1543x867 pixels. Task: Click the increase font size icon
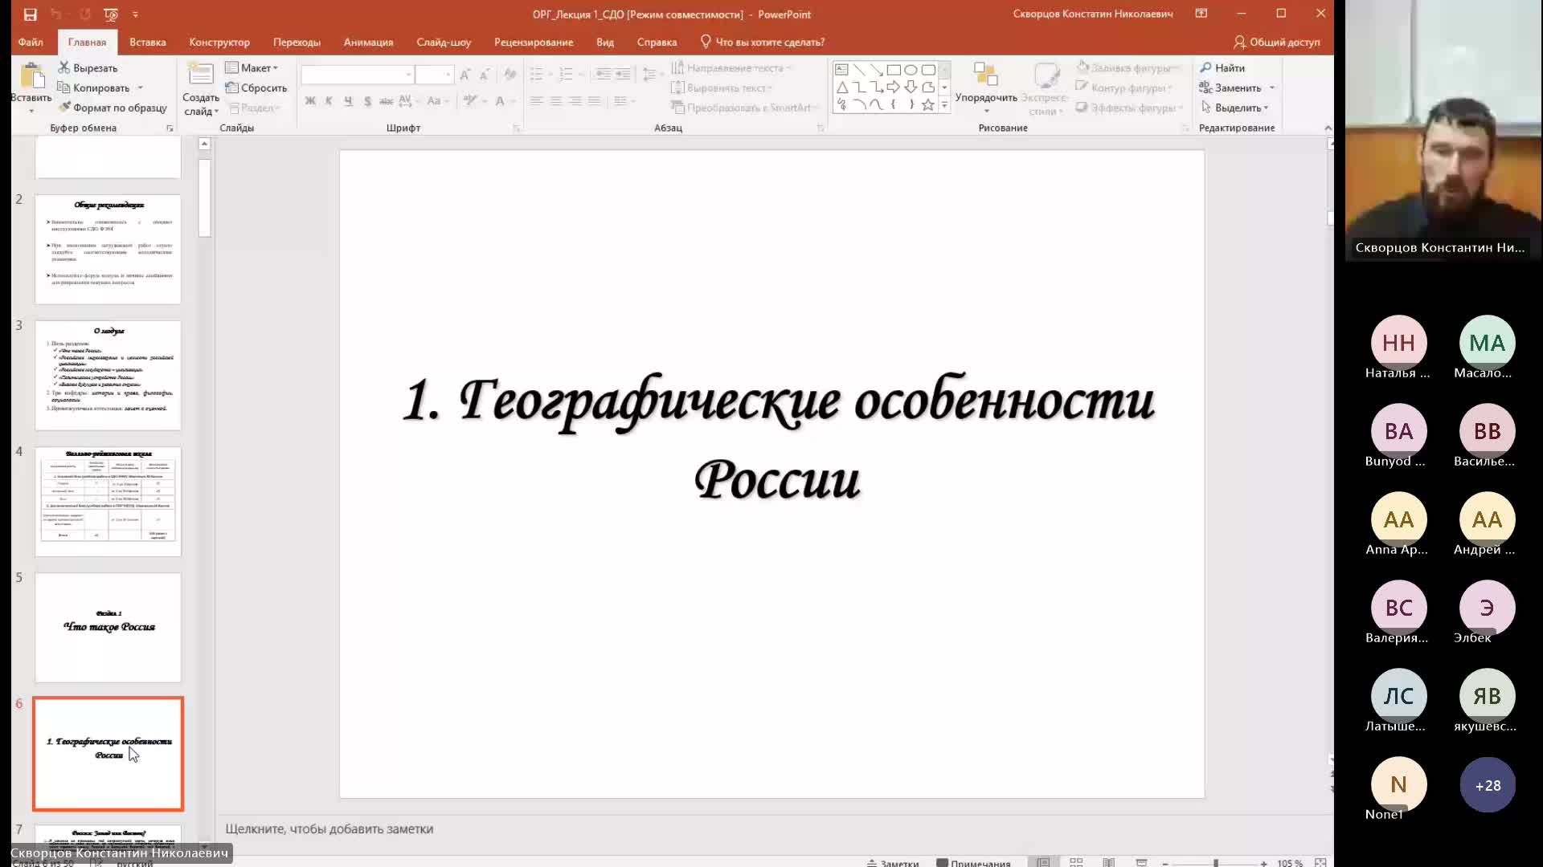coord(465,75)
